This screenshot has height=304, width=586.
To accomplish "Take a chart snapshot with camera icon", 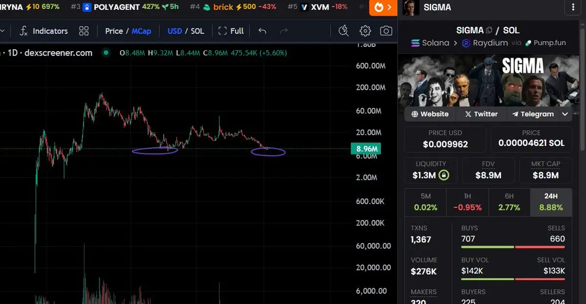I will click(386, 31).
